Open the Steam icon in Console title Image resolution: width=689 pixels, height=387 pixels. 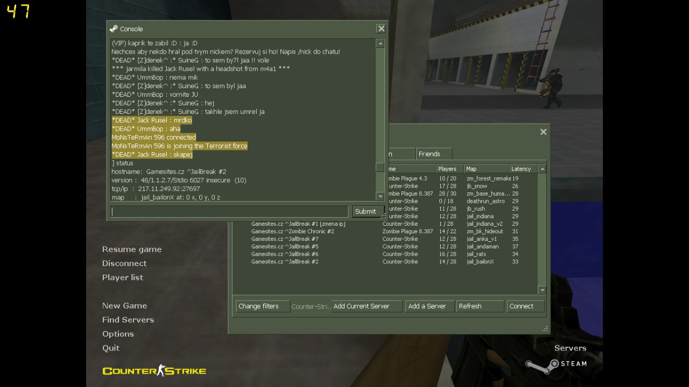pyautogui.click(x=114, y=29)
